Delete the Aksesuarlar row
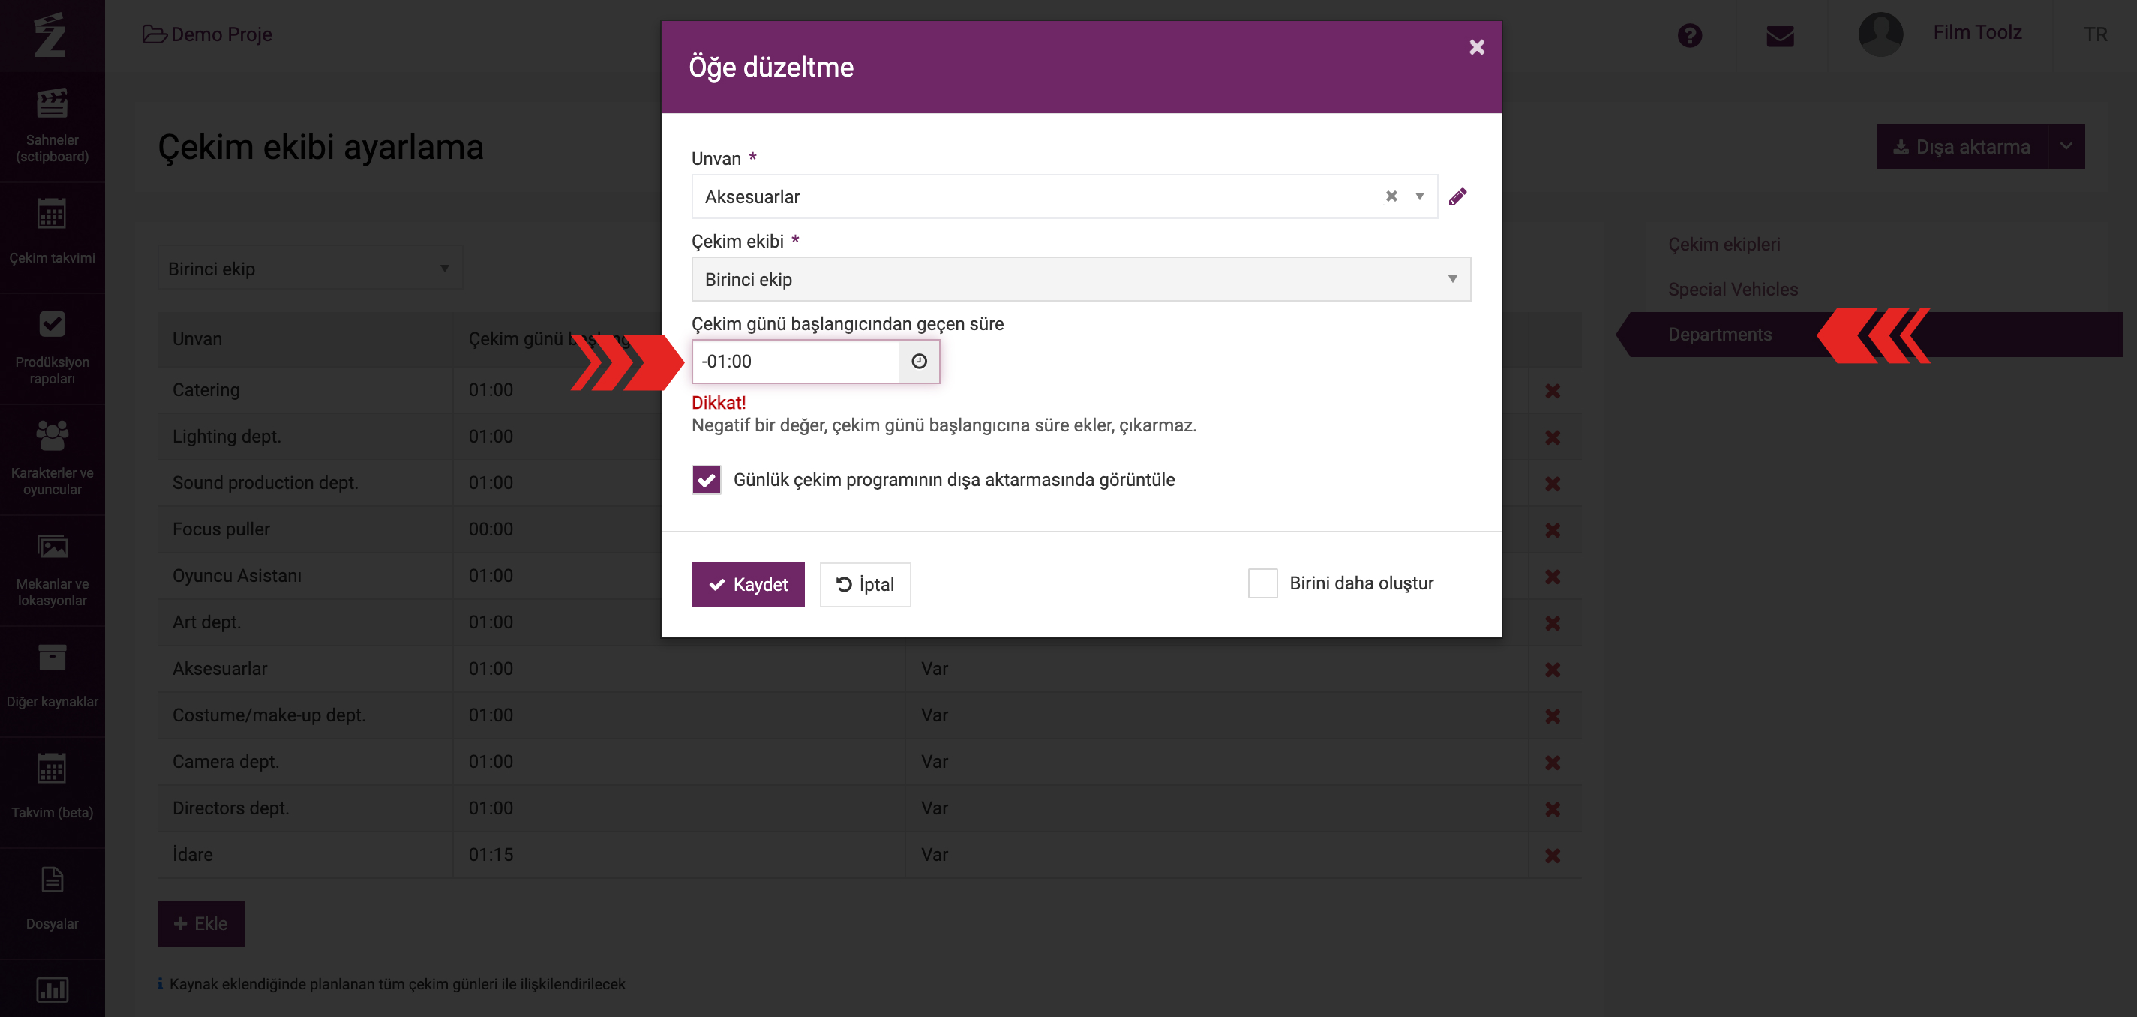This screenshot has height=1017, width=2137. point(1553,670)
